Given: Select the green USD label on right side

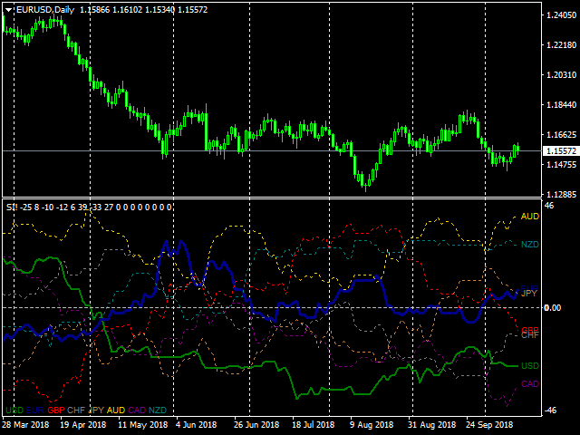Looking at the screenshot, I should [x=530, y=366].
